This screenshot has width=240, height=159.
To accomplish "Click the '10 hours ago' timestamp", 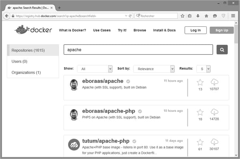I will (x=173, y=111).
